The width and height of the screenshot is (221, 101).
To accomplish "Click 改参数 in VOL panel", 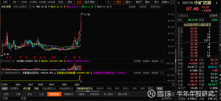I will (137, 61).
